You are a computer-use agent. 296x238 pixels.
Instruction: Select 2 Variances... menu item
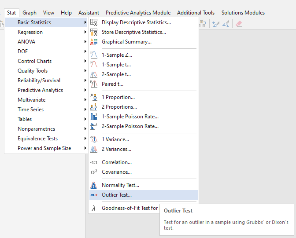pyautogui.click(x=144, y=149)
